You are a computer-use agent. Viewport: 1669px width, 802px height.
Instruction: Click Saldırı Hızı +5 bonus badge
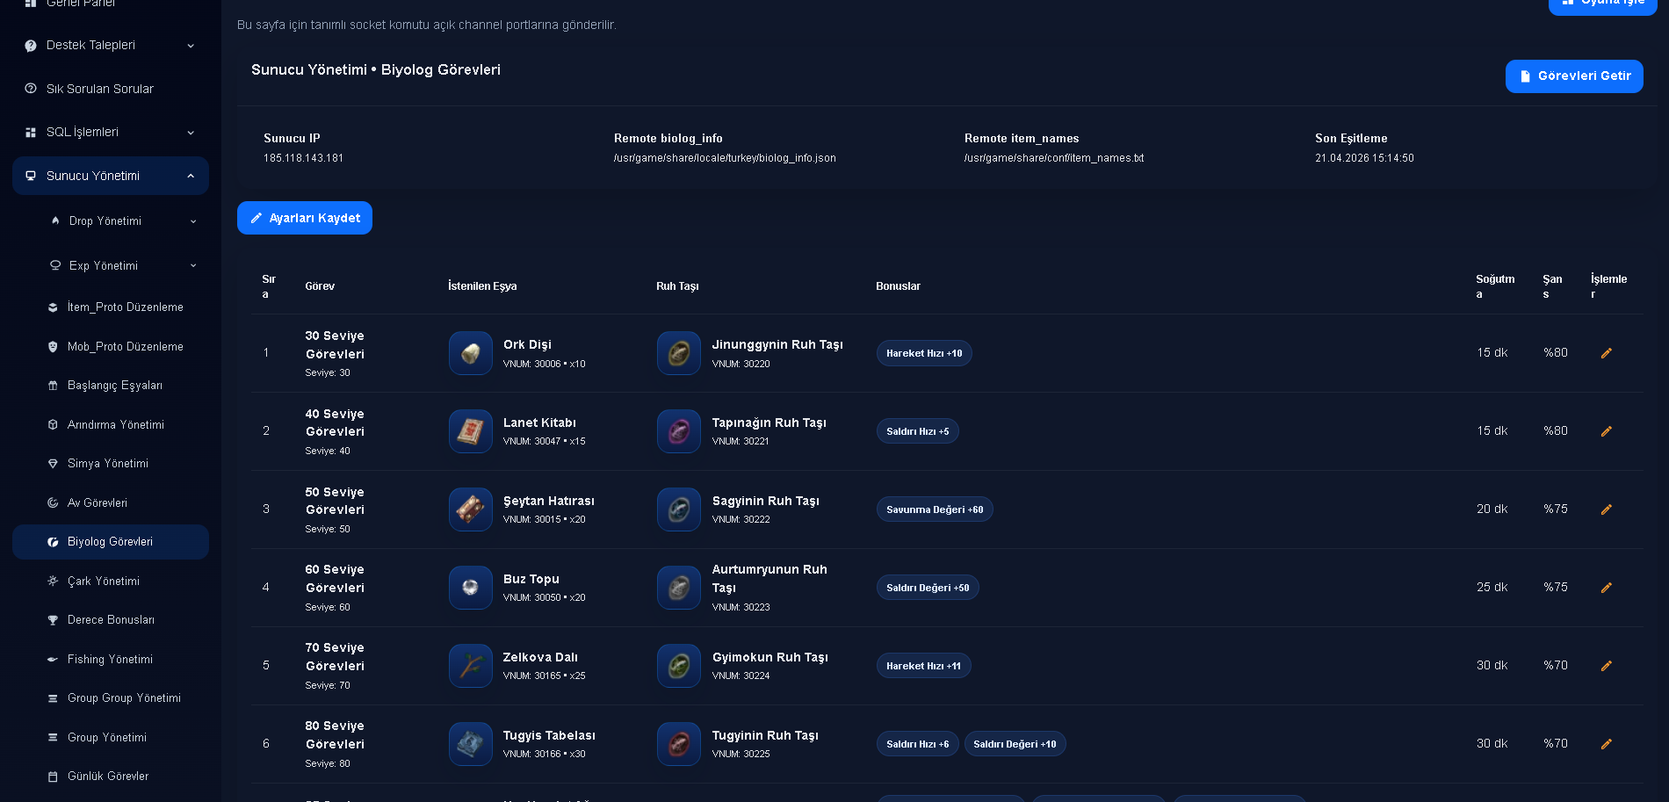(917, 431)
